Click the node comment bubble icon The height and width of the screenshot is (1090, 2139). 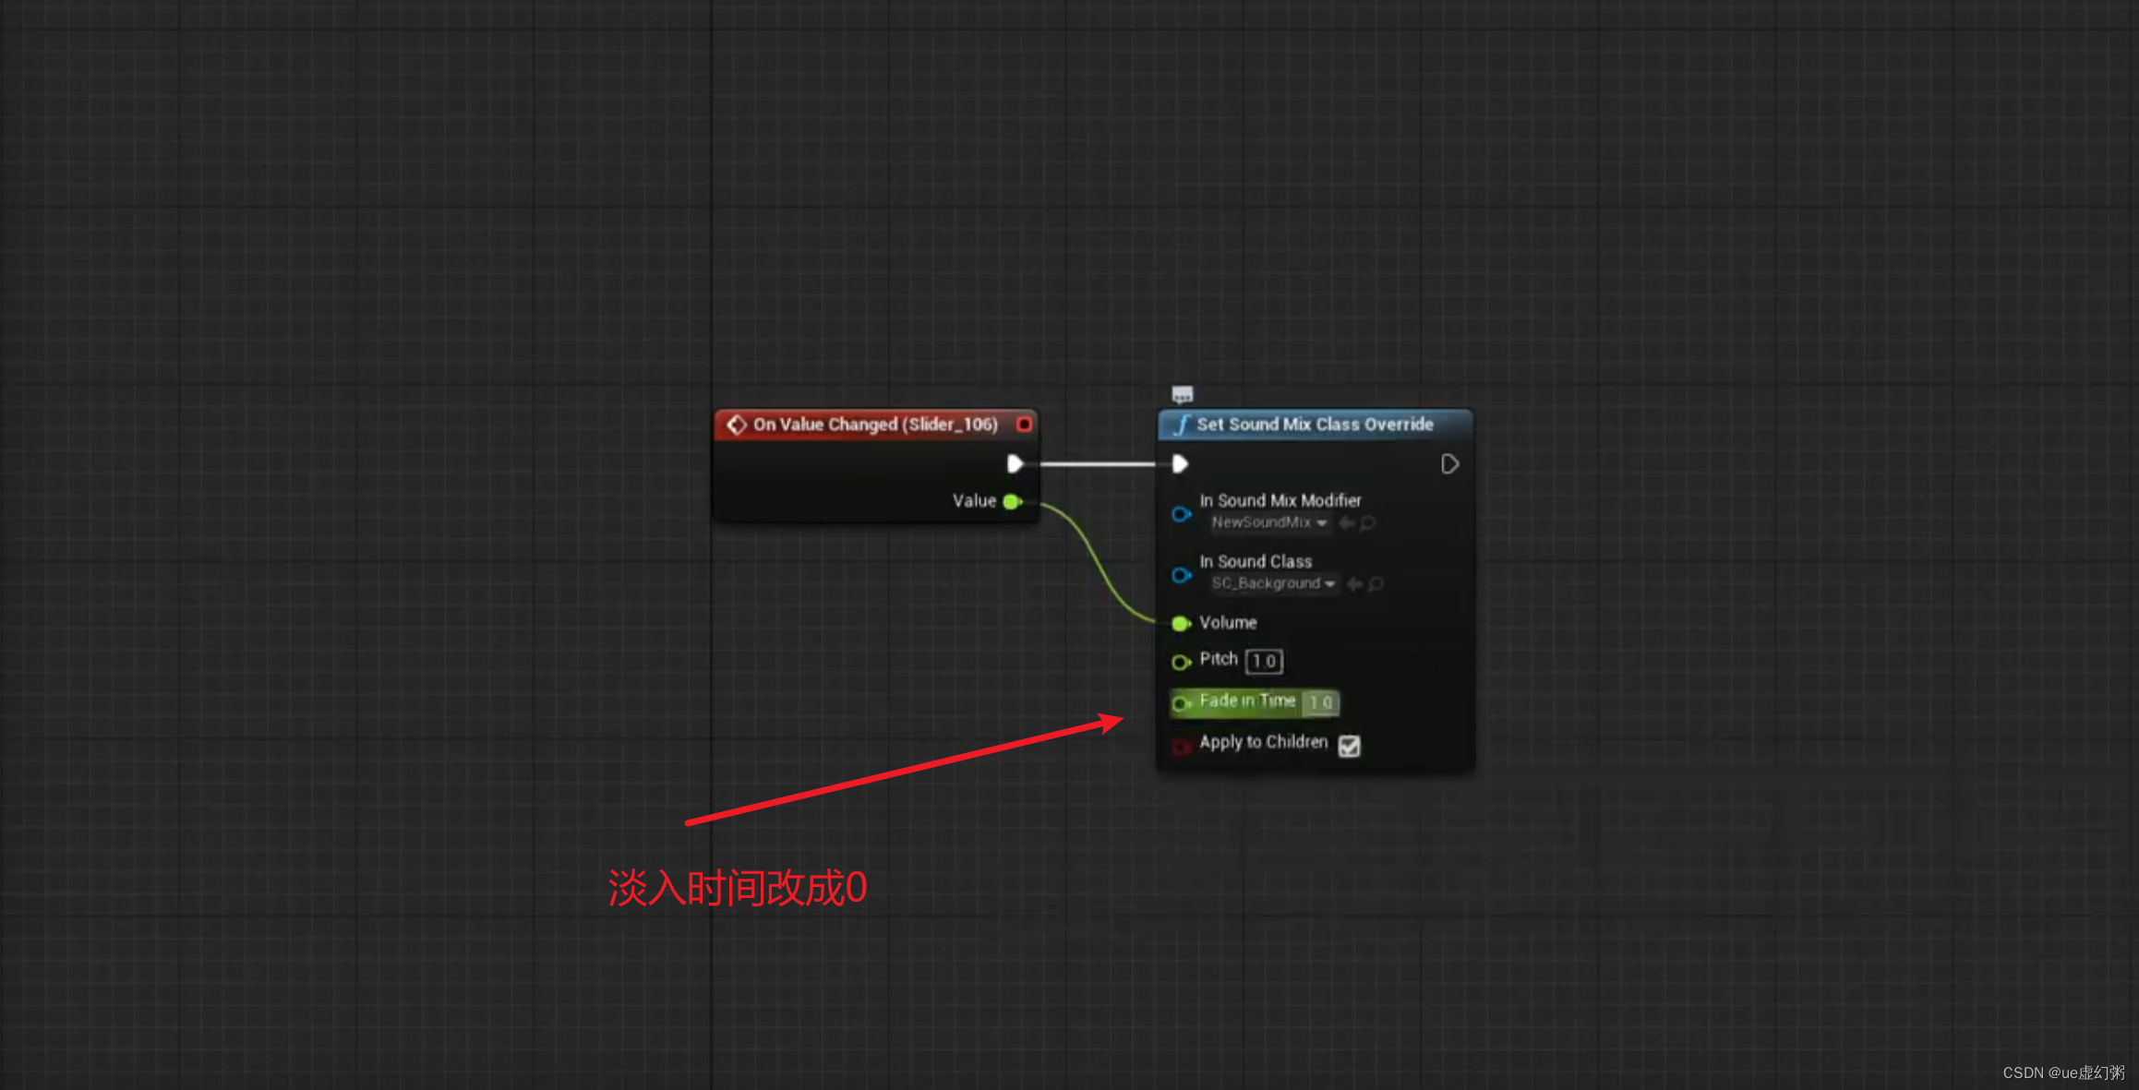1182,394
